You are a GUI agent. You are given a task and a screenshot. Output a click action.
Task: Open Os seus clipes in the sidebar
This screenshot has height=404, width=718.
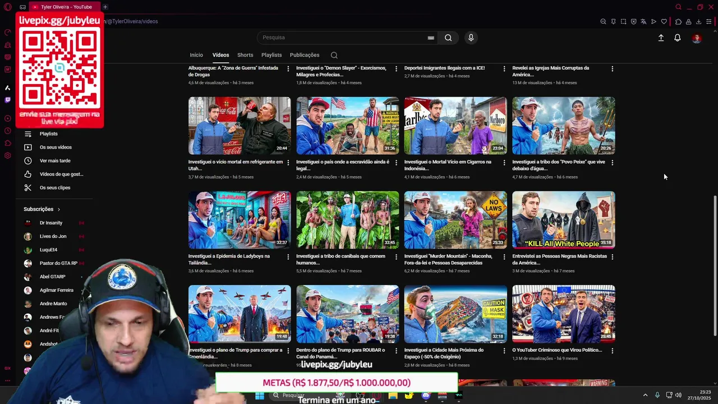(55, 187)
